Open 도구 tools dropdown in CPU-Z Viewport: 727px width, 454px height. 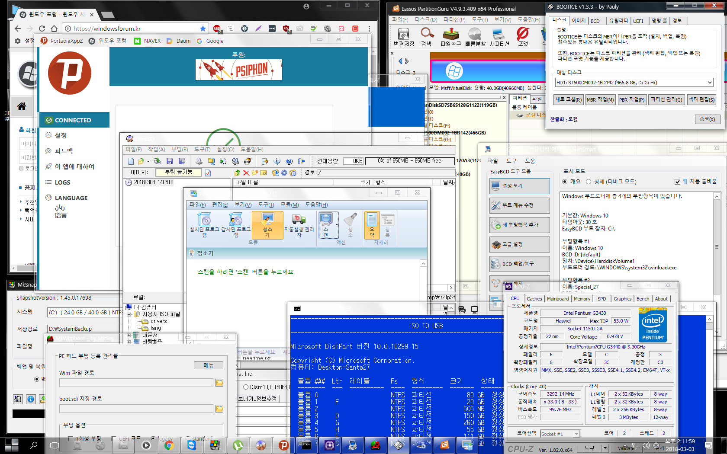pyautogui.click(x=605, y=448)
